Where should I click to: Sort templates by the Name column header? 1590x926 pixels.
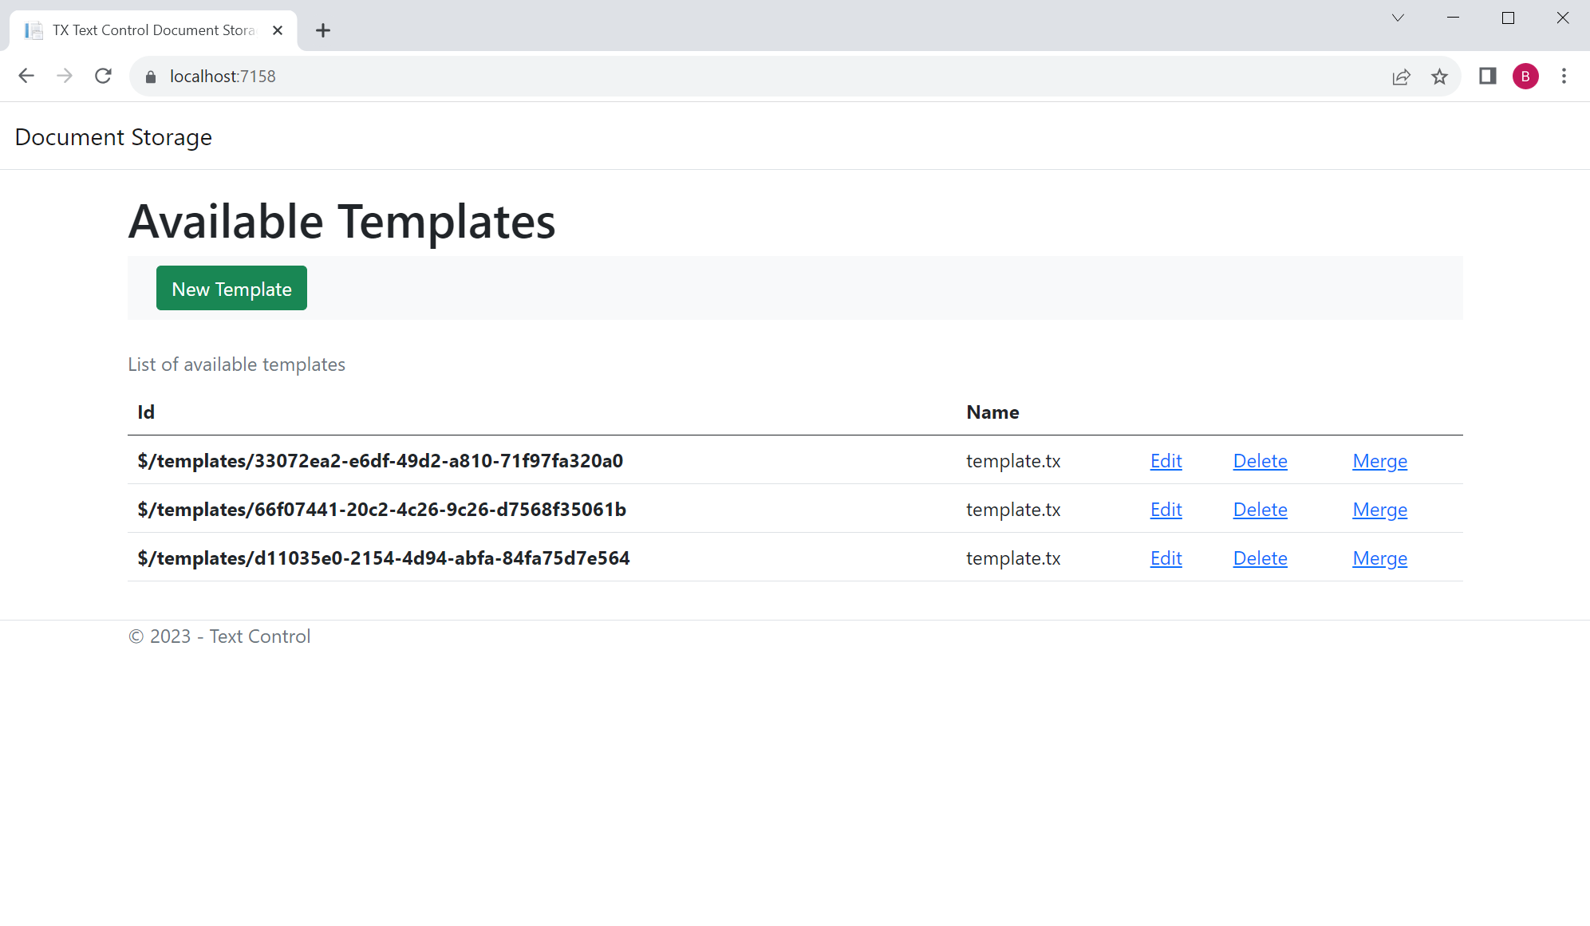click(992, 412)
